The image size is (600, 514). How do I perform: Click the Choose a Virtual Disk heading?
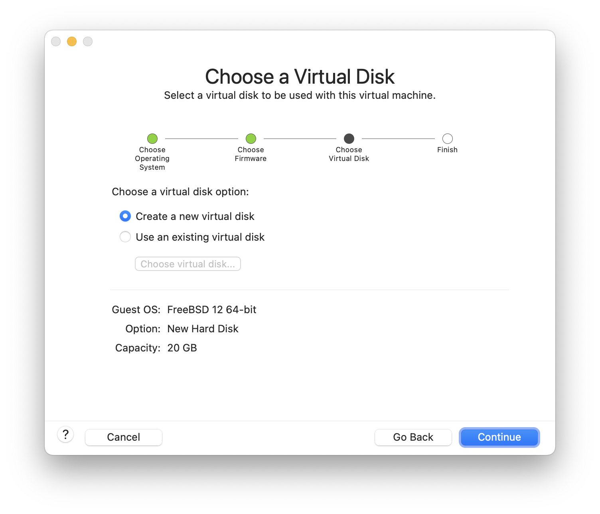(300, 77)
